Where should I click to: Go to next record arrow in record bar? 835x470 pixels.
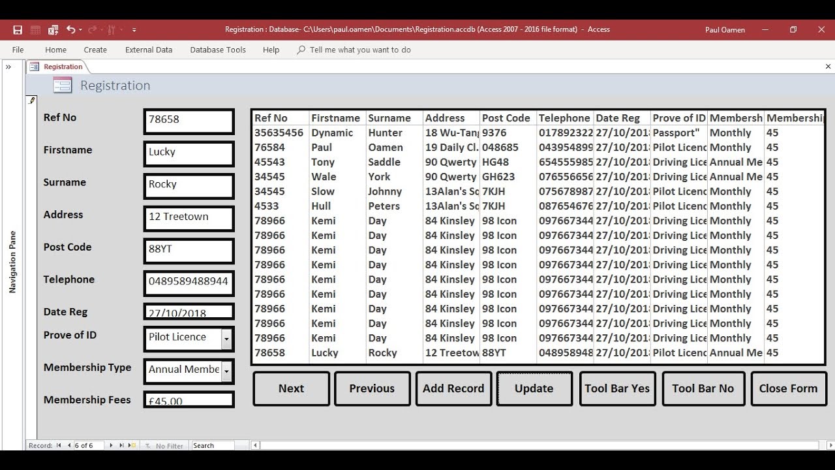111,445
